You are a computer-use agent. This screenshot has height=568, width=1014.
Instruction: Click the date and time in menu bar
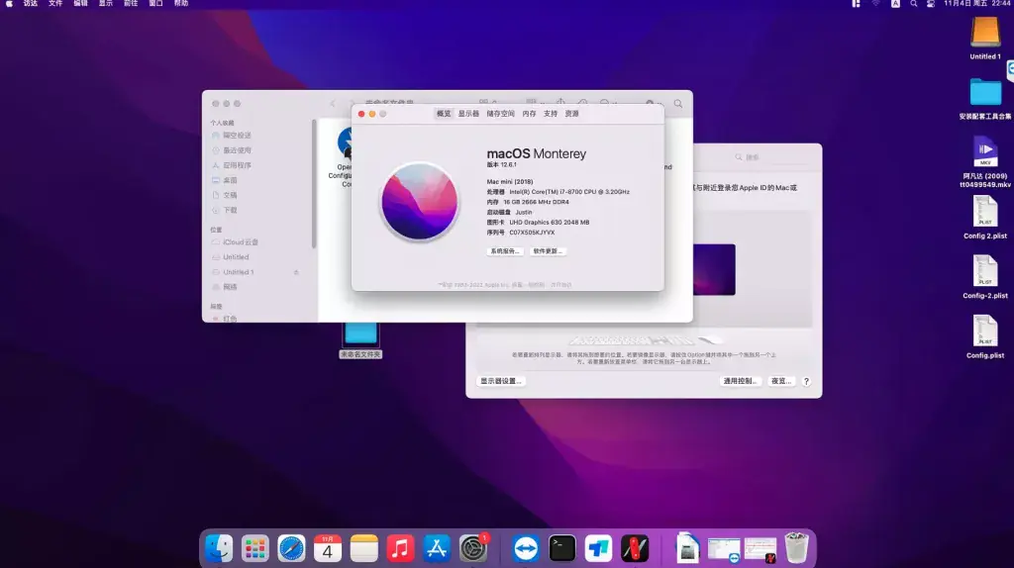pos(975,4)
